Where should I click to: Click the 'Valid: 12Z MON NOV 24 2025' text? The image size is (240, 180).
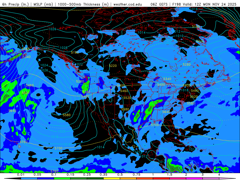210,4
